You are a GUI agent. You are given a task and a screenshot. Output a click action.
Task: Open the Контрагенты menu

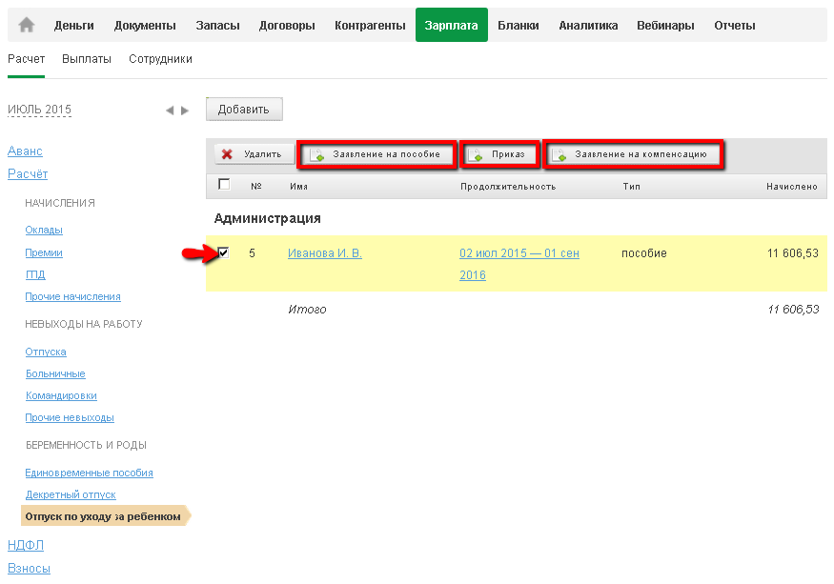(370, 25)
